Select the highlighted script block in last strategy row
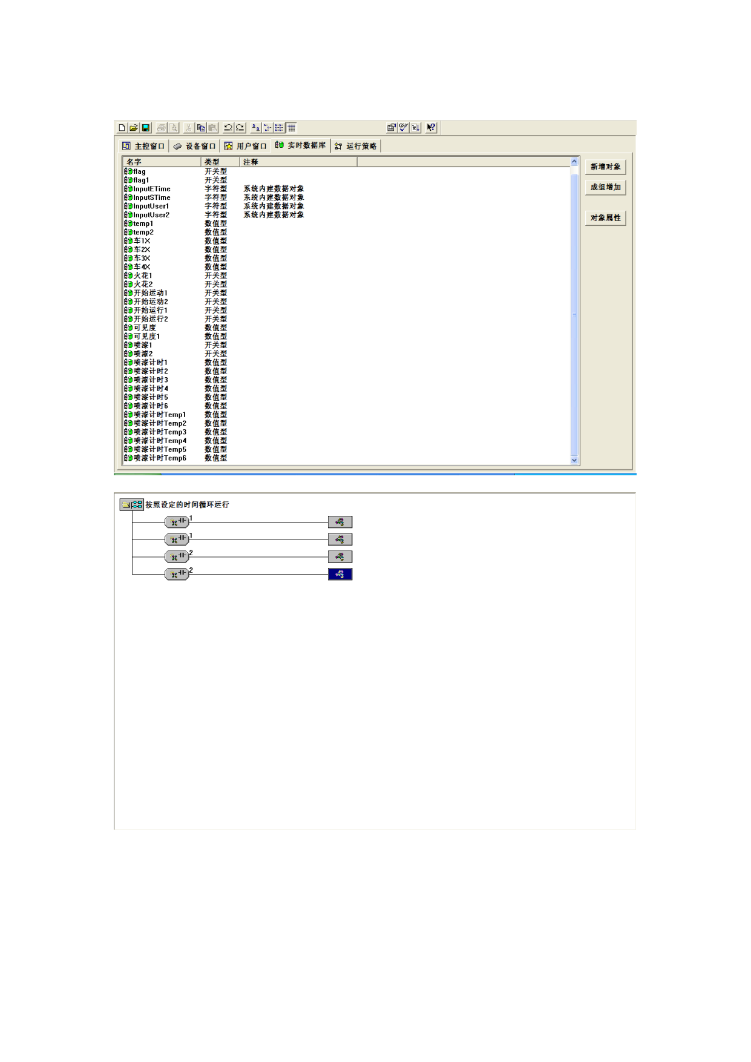The height and width of the screenshot is (1062, 751). 340,574
